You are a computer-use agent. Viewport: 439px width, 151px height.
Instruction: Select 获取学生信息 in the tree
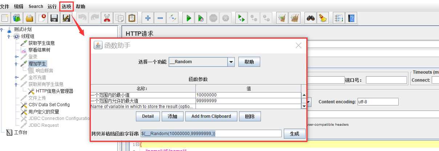[41, 43]
